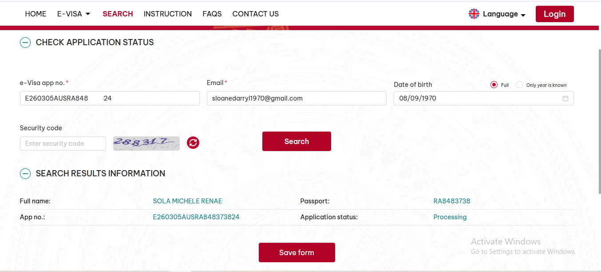This screenshot has height=272, width=601.
Task: Focus the security code input field
Action: coord(63,144)
